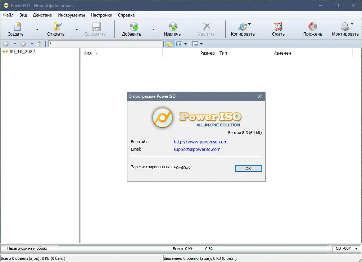Sort by the Тип column header
The image size is (362, 262).
coord(244,53)
